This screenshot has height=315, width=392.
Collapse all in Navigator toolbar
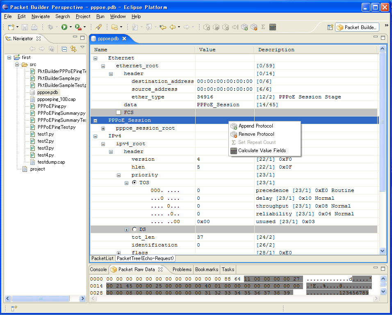point(64,49)
